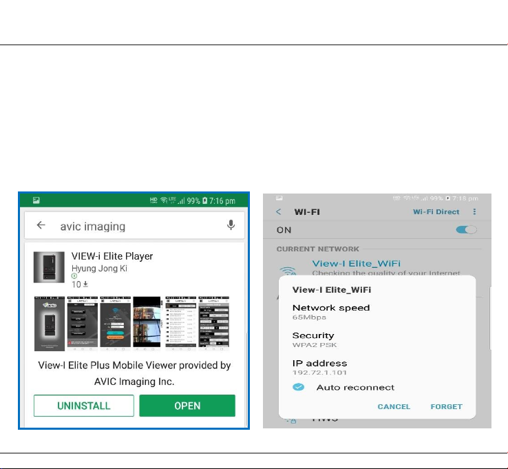Tap the Hyung Jong Ki developer link
Image resolution: width=508 pixels, height=469 pixels.
(99, 269)
